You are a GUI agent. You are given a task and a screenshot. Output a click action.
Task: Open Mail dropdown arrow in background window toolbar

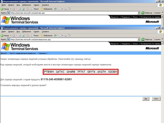(62, 9)
